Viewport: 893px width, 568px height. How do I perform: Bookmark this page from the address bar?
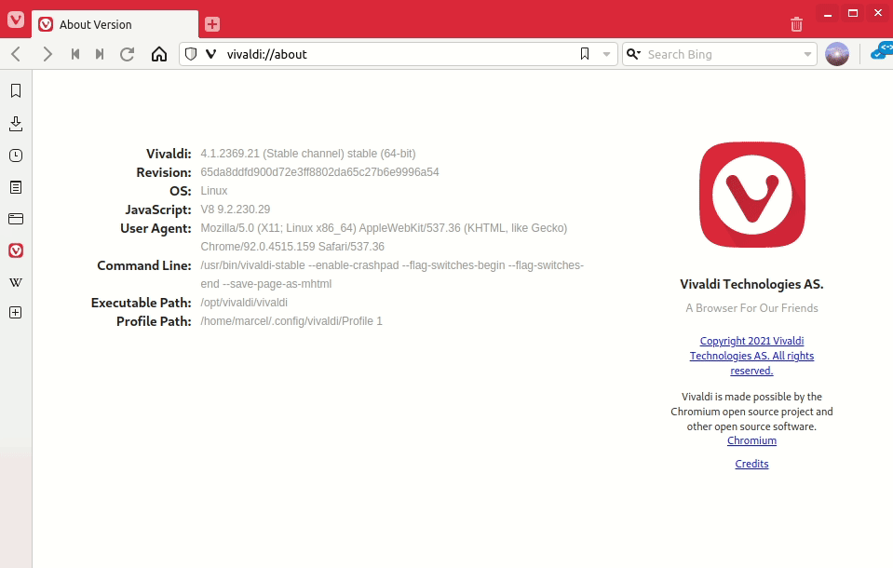(x=585, y=54)
